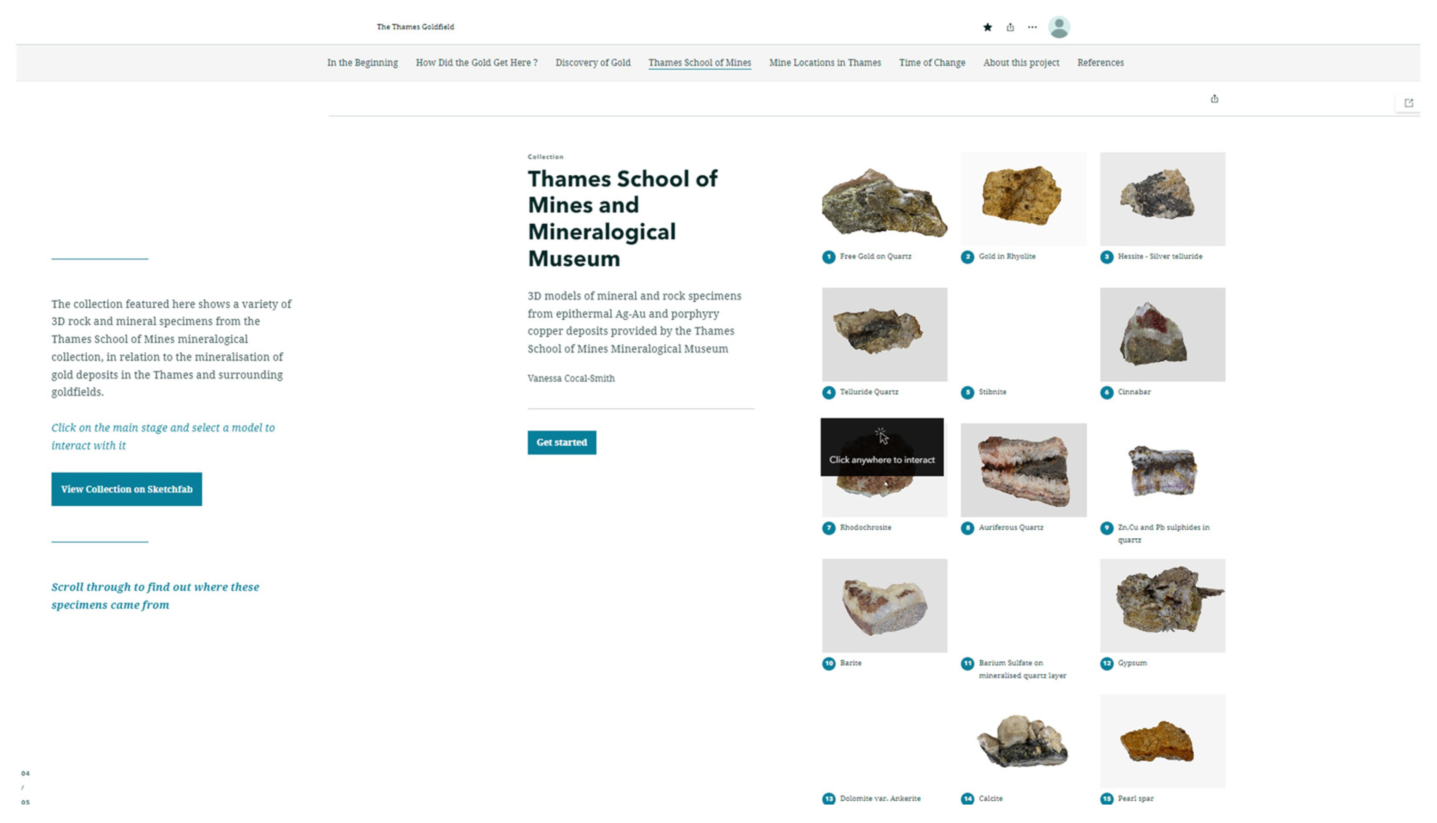This screenshot has width=1437, height=823.
Task: Open the Calcite specimen thumbnail
Action: [1023, 741]
